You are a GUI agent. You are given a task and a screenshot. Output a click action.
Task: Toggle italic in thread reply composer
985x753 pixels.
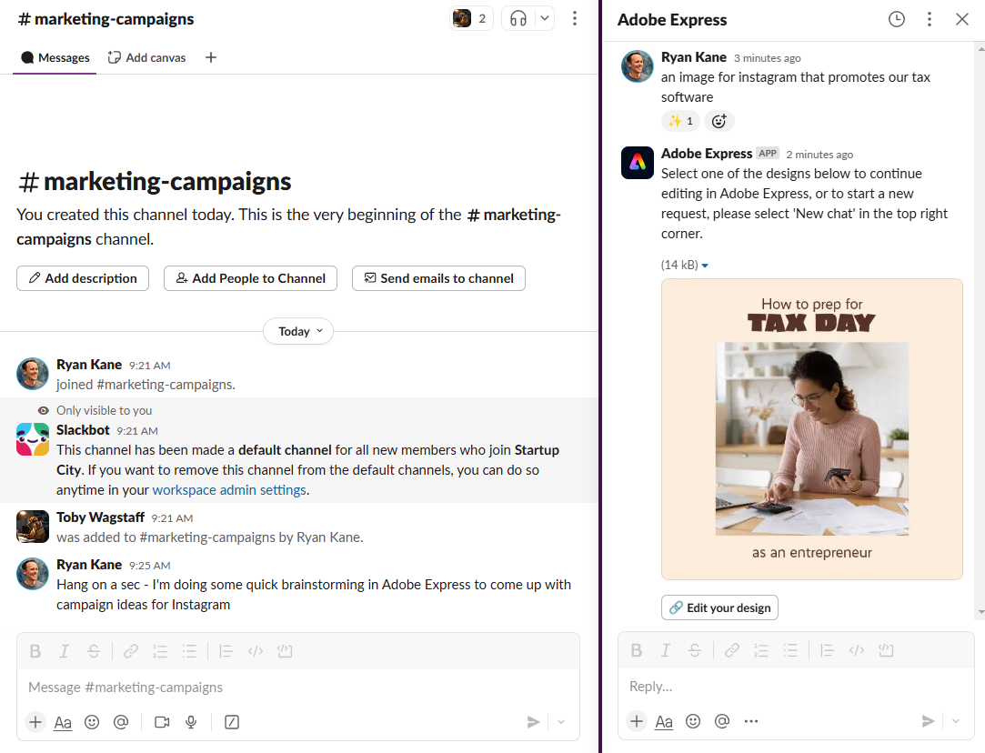click(665, 650)
